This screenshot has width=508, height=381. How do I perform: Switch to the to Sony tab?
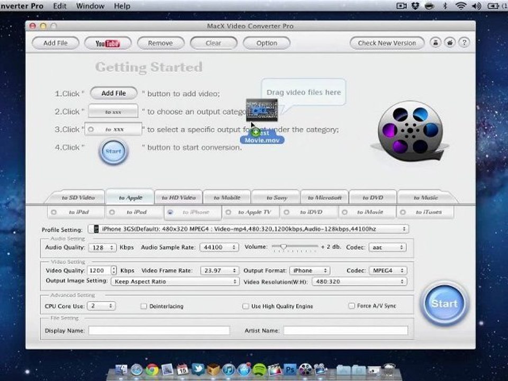coord(277,197)
